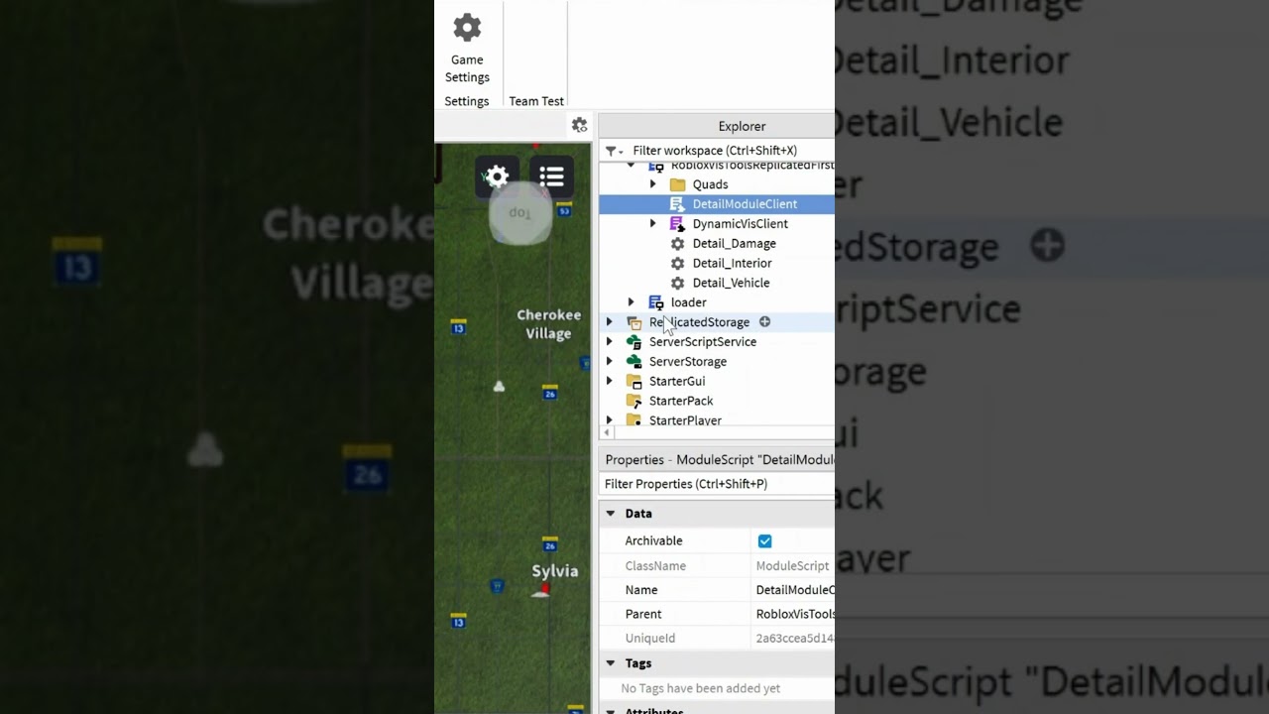
Task: Click the Team Test ribbon group
Action: point(536,101)
